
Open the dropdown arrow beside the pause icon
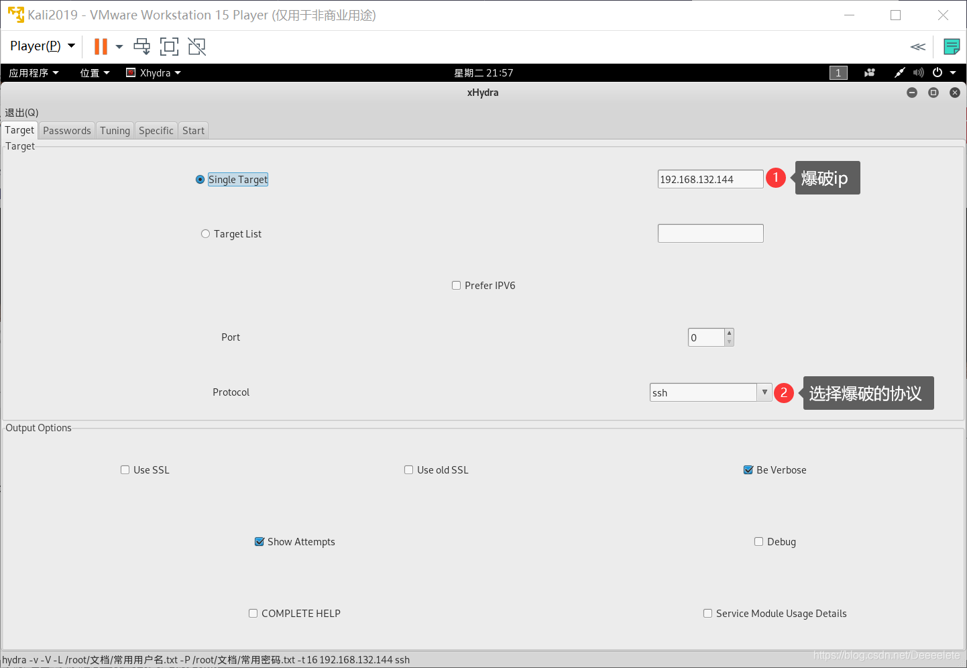pos(119,46)
